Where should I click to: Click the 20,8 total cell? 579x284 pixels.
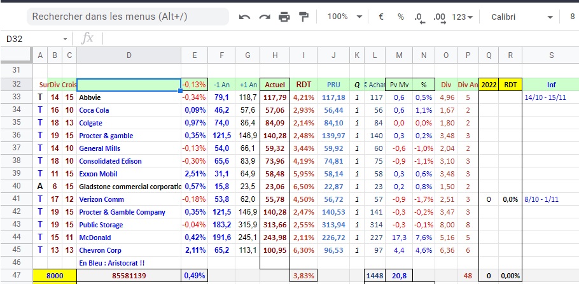[x=399, y=276]
